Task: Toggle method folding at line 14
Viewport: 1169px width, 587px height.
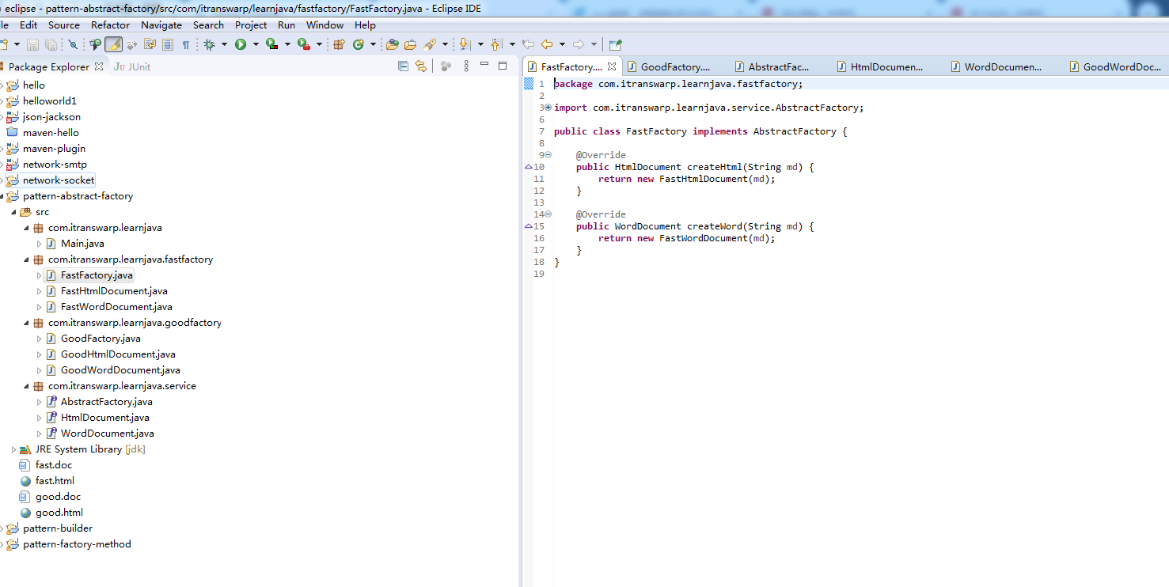Action: [x=548, y=214]
